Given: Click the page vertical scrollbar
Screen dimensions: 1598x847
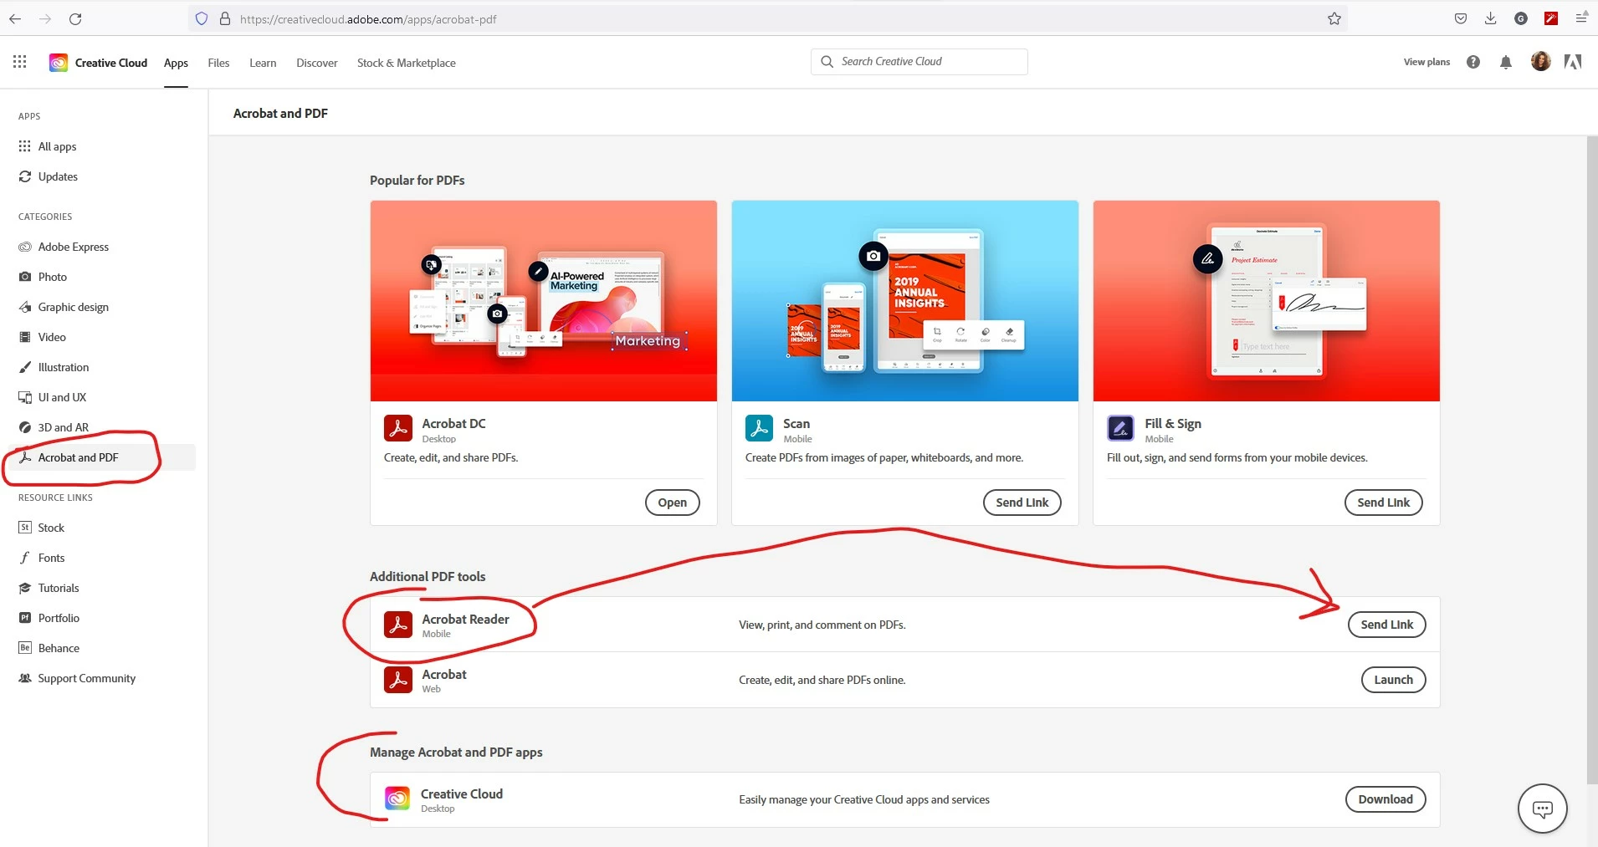Looking at the screenshot, I should (1592, 460).
